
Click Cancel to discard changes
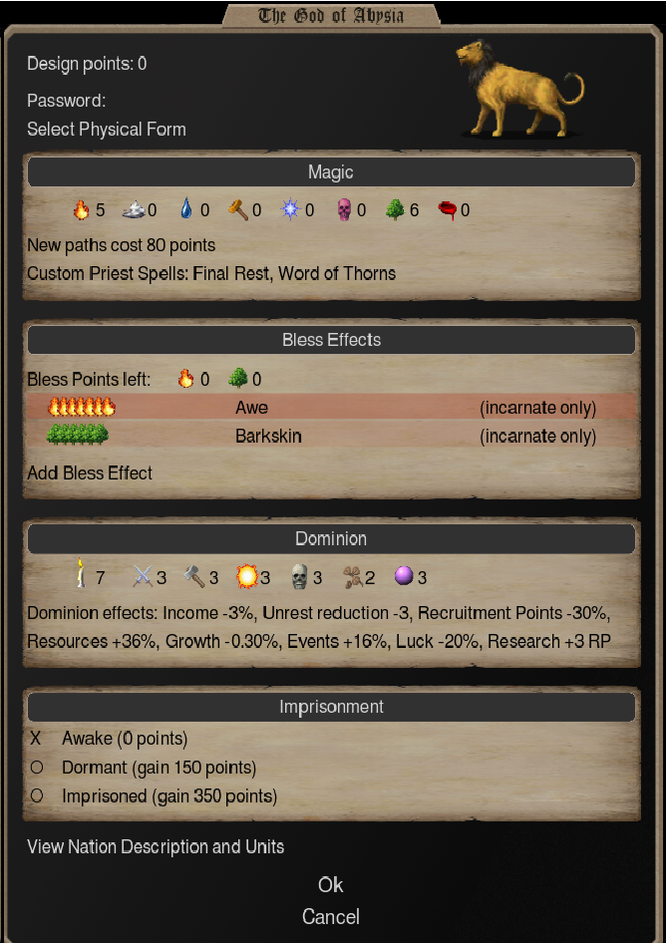point(330,916)
